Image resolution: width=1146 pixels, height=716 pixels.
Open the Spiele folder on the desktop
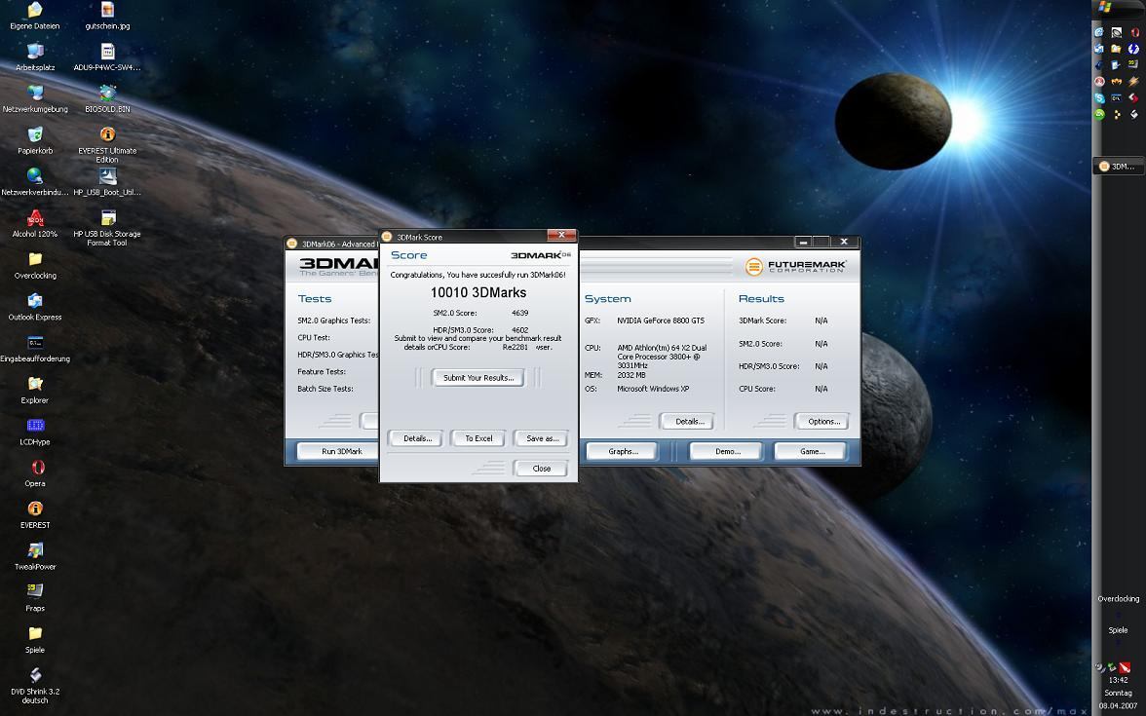point(34,640)
